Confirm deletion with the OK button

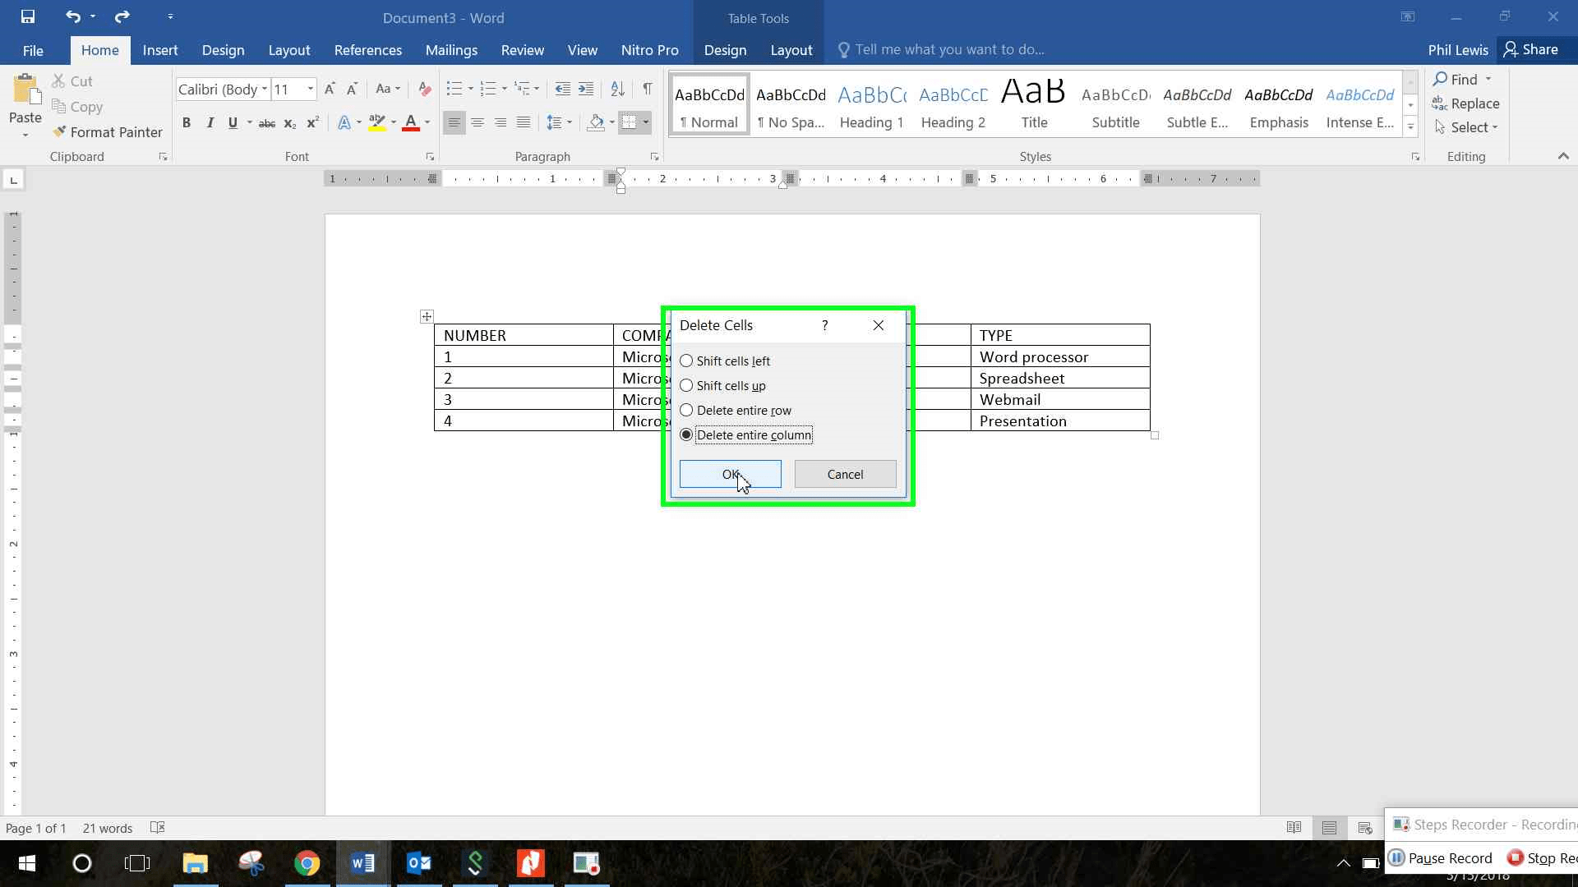pos(729,474)
